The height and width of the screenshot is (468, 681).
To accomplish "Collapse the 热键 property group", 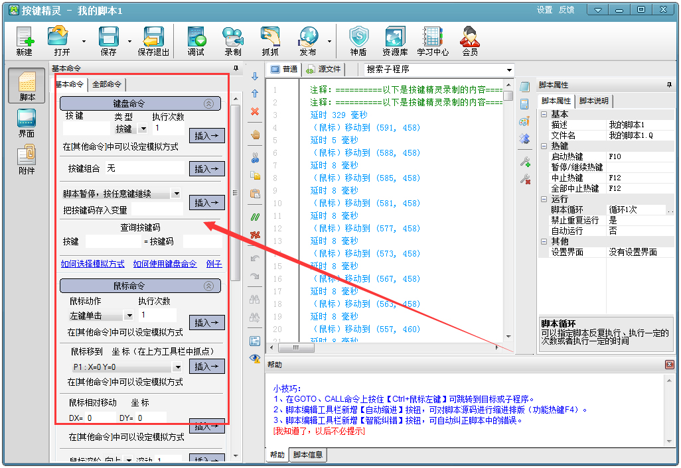I will click(x=544, y=146).
